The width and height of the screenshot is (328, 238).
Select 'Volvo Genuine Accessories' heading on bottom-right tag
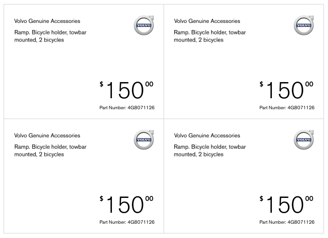pyautogui.click(x=207, y=135)
